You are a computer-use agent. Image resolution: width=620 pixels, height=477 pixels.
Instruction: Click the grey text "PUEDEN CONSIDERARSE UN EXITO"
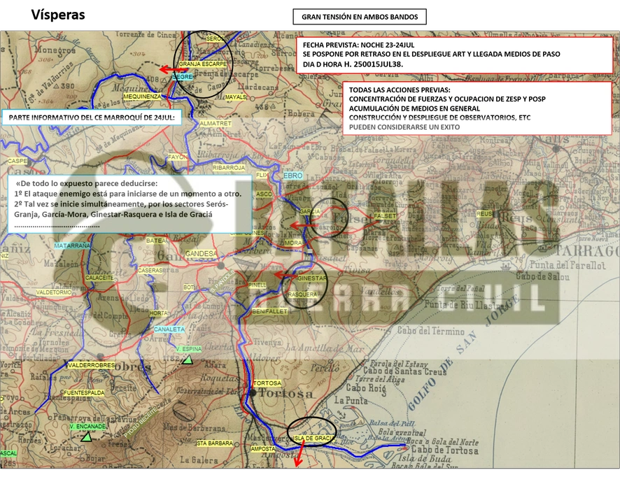[x=404, y=127]
